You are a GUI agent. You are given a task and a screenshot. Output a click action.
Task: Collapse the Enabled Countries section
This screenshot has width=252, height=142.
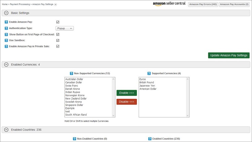(x=6, y=130)
